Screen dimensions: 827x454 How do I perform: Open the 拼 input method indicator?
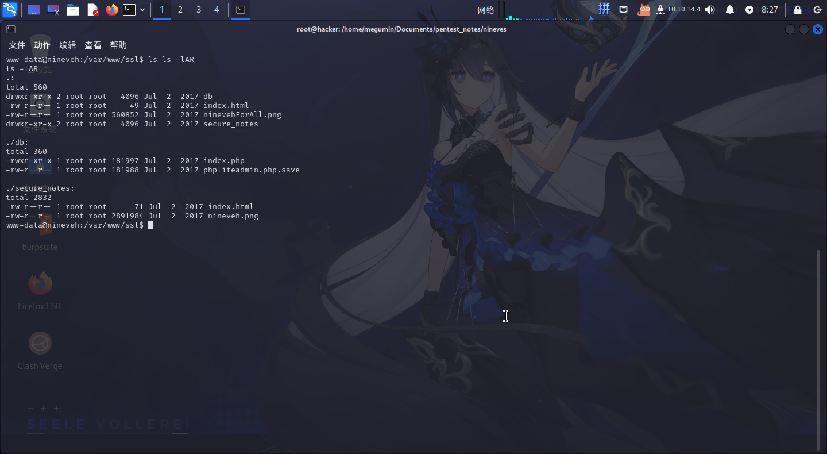coord(604,9)
